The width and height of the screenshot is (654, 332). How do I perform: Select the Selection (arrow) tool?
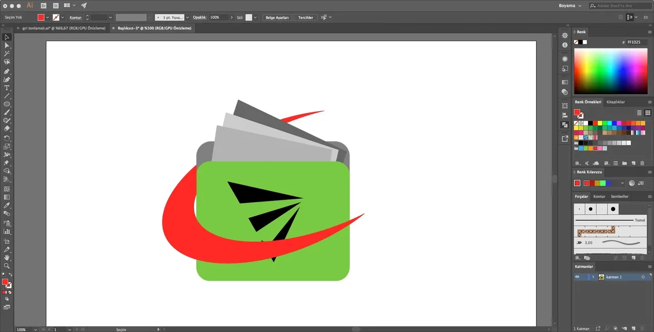pos(7,37)
